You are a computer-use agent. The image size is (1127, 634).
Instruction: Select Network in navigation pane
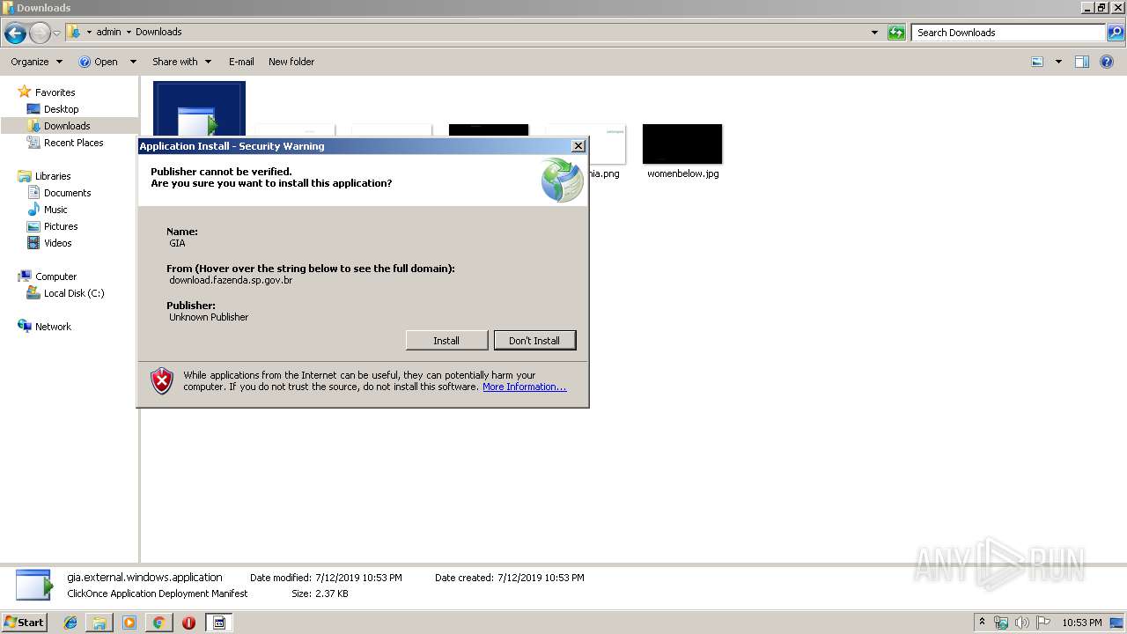tap(53, 327)
